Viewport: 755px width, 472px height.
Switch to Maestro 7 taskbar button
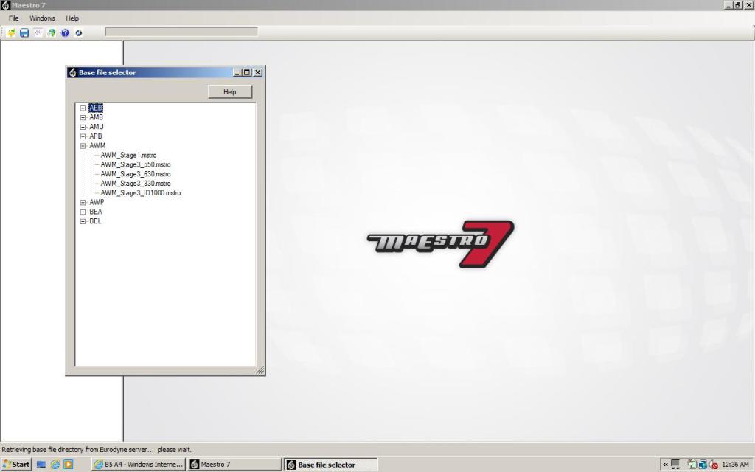point(234,465)
